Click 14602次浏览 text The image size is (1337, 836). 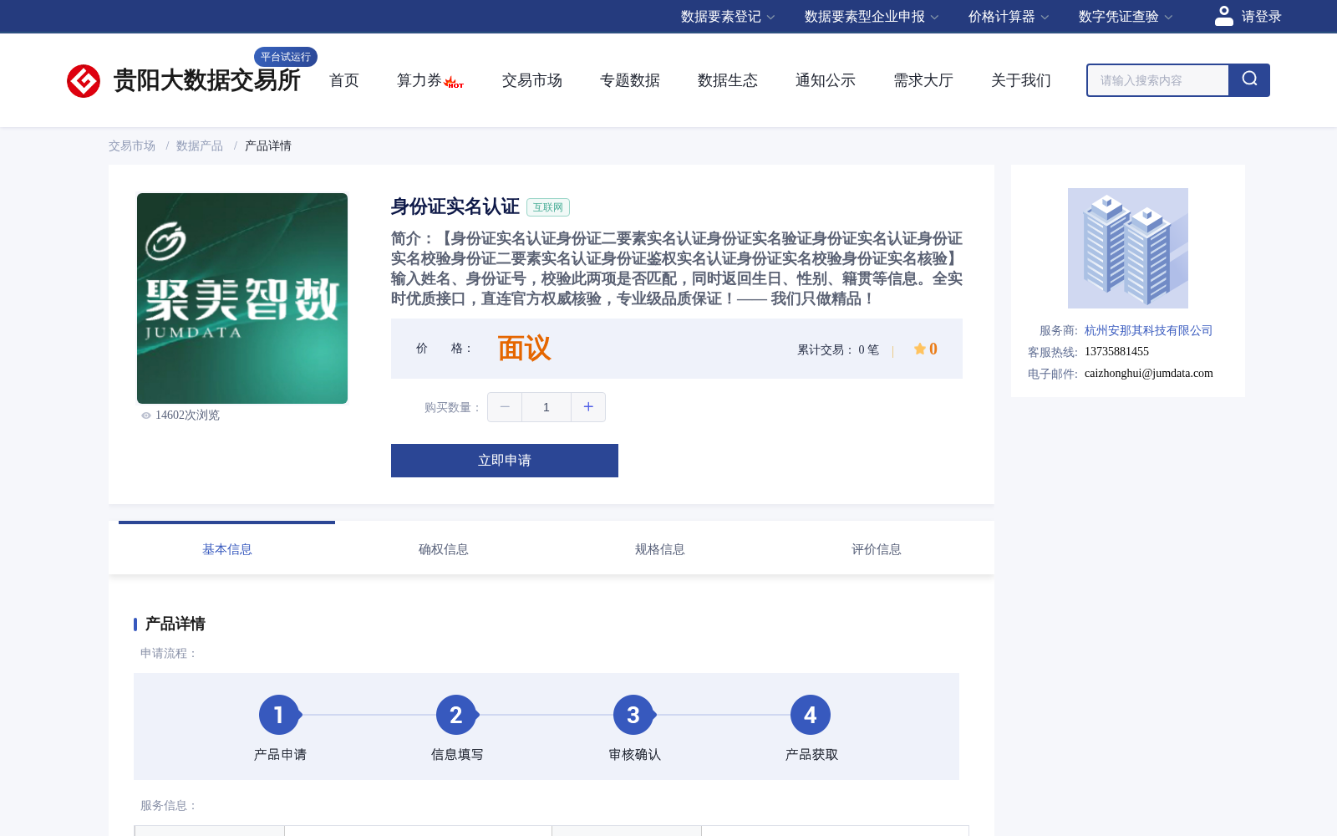[x=187, y=415]
